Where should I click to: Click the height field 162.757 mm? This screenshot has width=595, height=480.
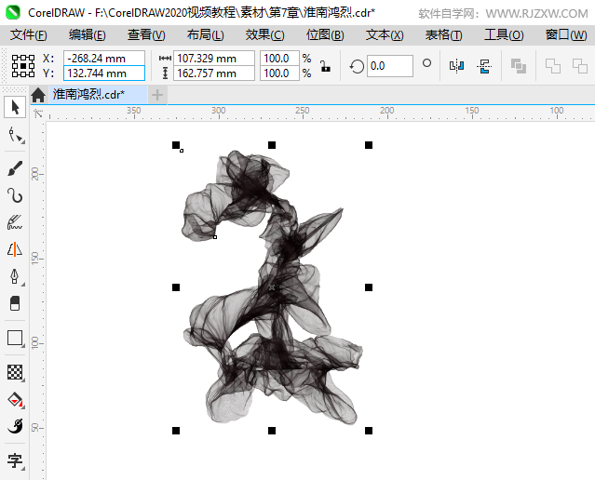(214, 73)
